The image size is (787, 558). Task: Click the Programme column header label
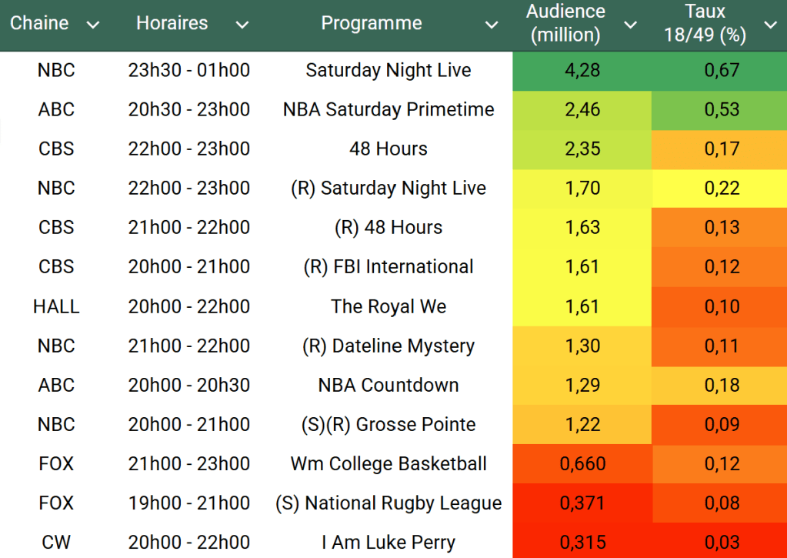tap(371, 23)
